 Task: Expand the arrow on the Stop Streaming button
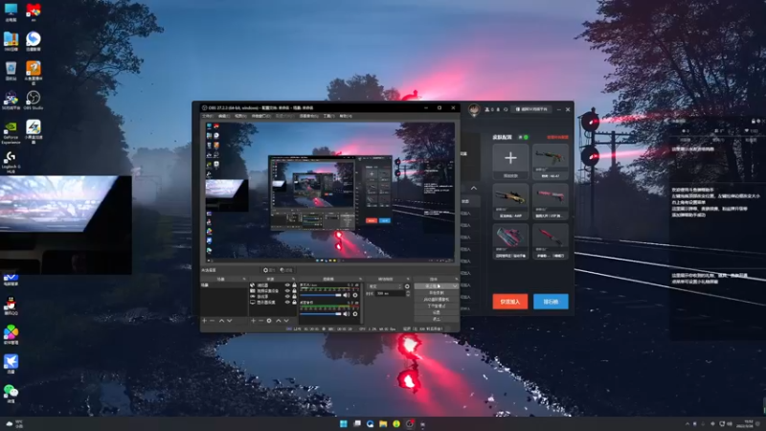tap(455, 286)
